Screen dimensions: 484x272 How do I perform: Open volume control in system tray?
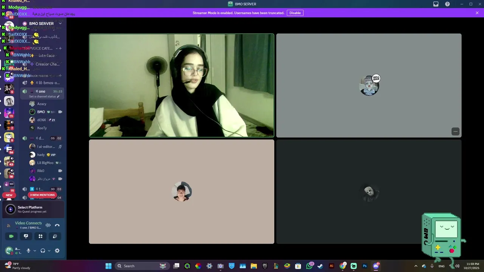click(457, 266)
